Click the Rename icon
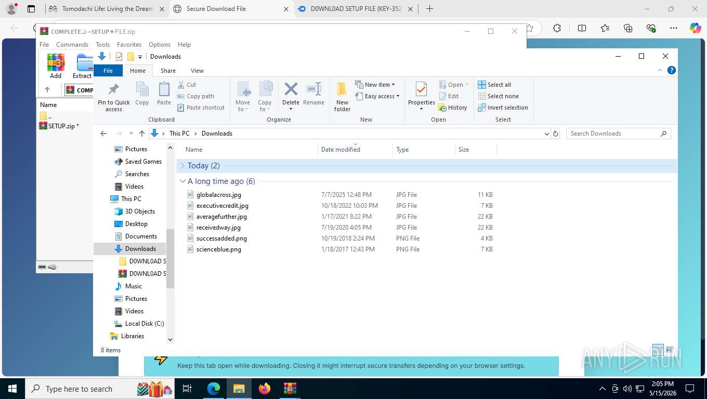 pyautogui.click(x=313, y=89)
